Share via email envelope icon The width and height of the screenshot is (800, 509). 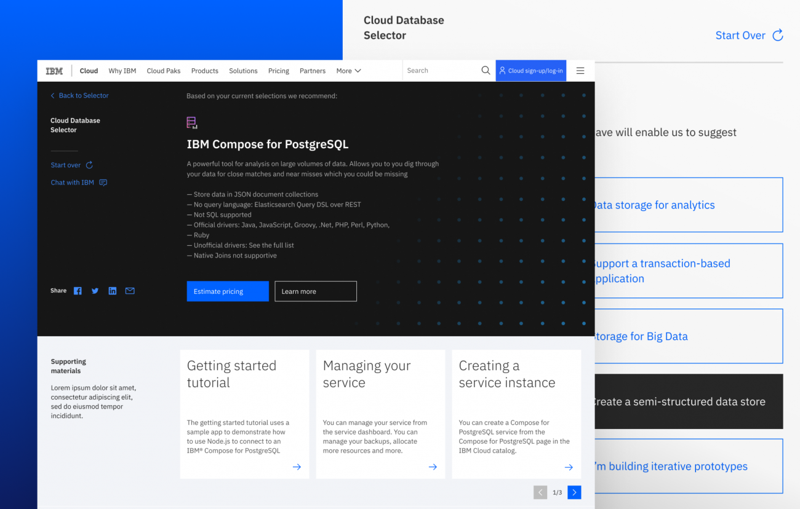(x=130, y=291)
